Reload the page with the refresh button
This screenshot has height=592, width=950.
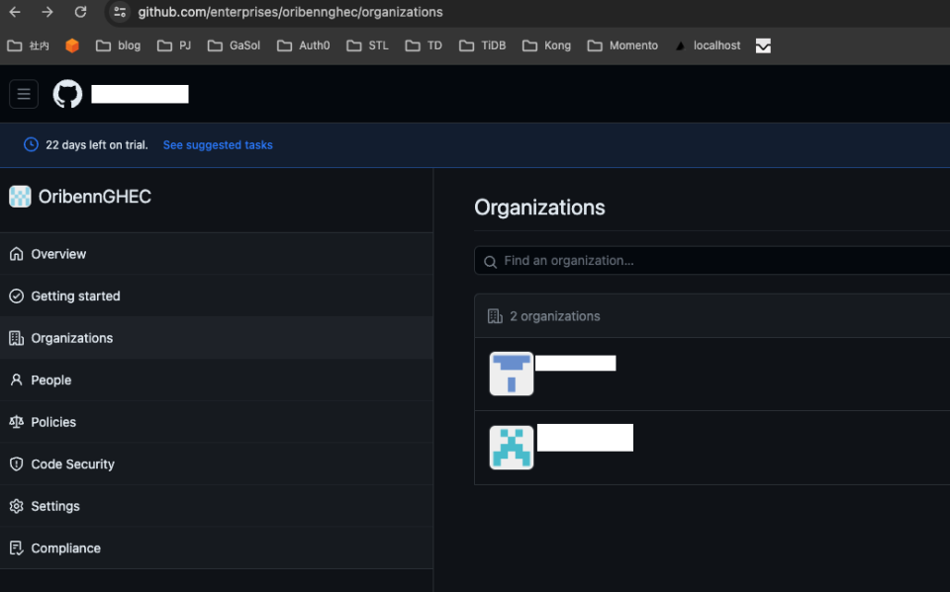(x=80, y=13)
